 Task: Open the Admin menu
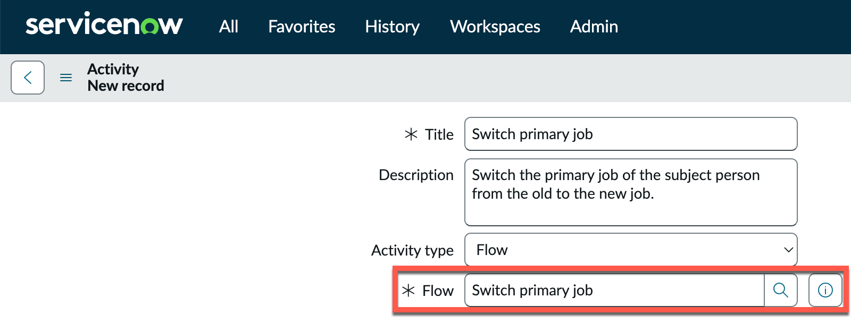pyautogui.click(x=594, y=27)
